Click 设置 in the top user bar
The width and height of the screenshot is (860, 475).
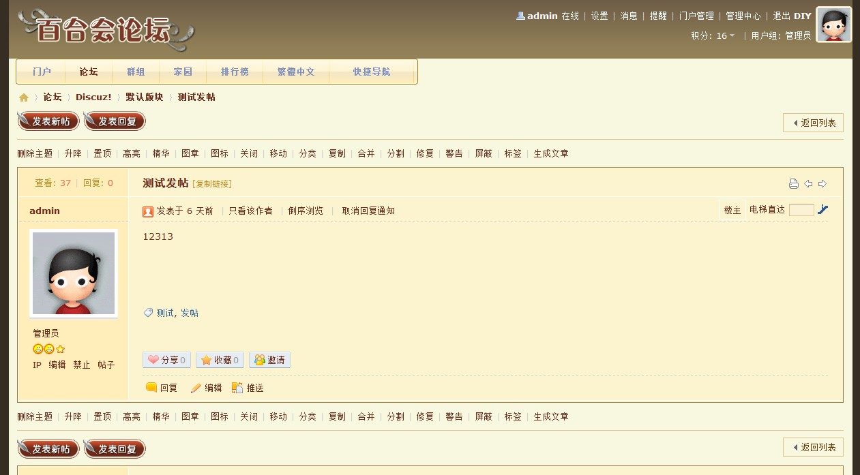coord(599,16)
